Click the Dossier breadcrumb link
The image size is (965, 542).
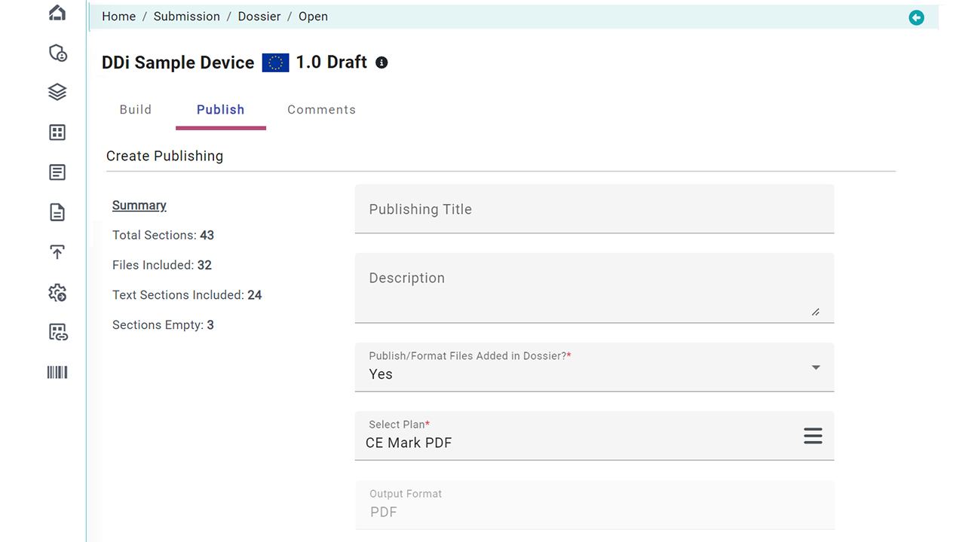click(x=259, y=17)
